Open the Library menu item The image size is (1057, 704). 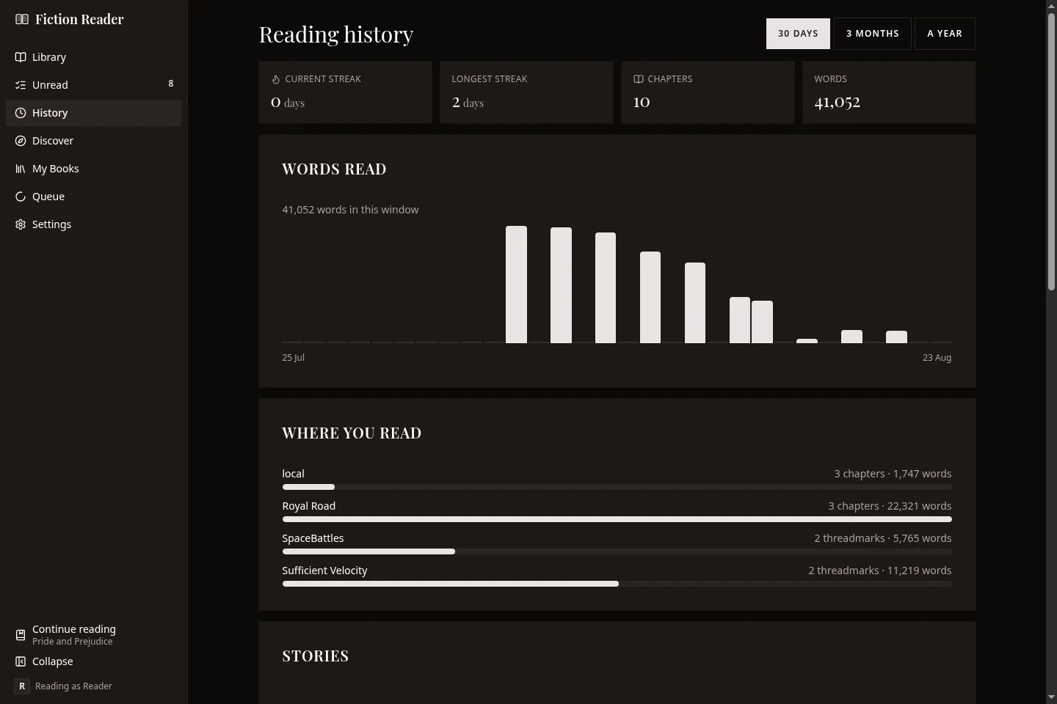(x=94, y=57)
